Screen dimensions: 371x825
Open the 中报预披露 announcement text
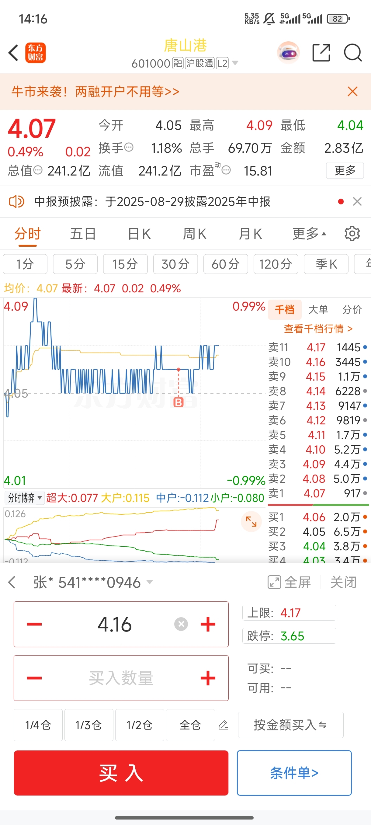[152, 202]
